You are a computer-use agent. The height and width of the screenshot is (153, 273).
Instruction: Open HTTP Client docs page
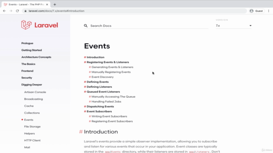pos(32,141)
